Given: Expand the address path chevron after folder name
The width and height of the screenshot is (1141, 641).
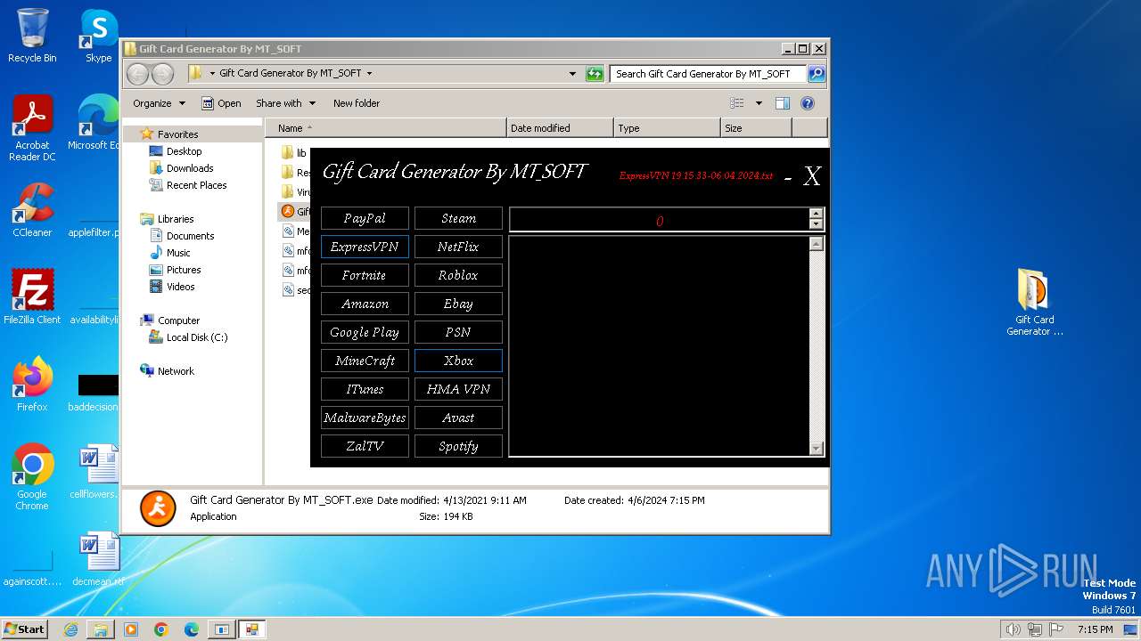Looking at the screenshot, I should click(369, 74).
